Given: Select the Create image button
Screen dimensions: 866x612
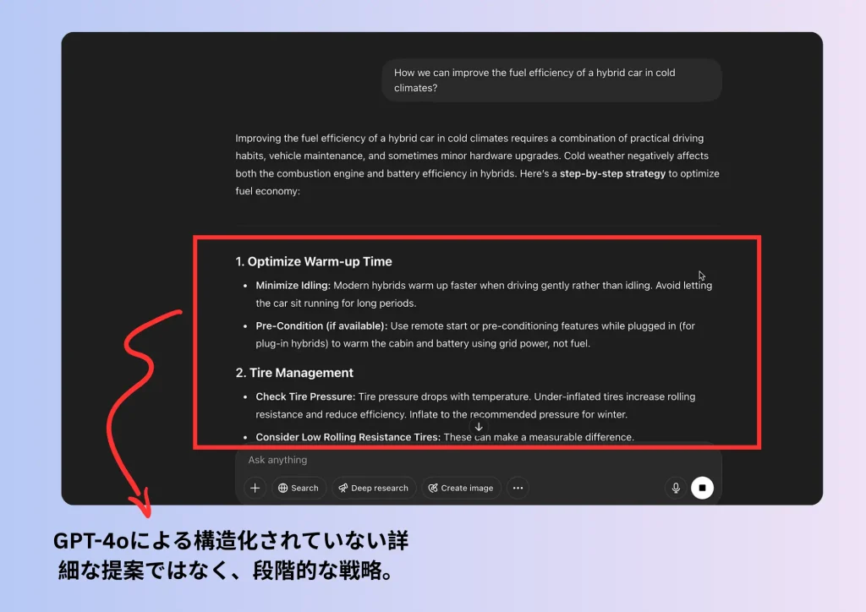Looking at the screenshot, I should [461, 488].
